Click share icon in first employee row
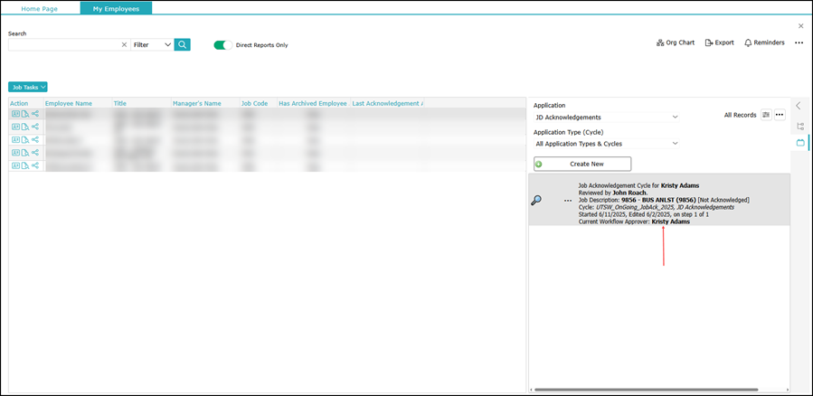The height and width of the screenshot is (396, 813). [35, 114]
